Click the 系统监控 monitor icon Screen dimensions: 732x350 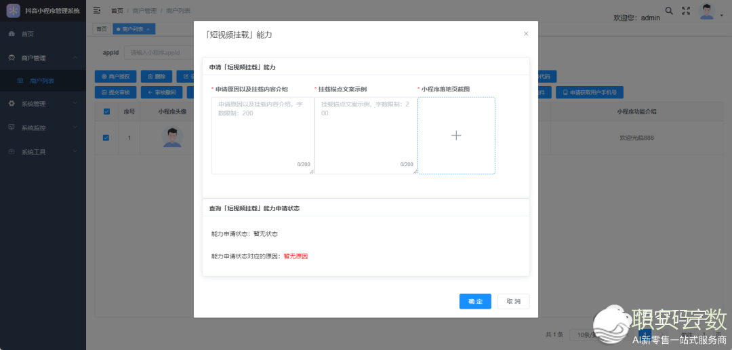pos(12,128)
